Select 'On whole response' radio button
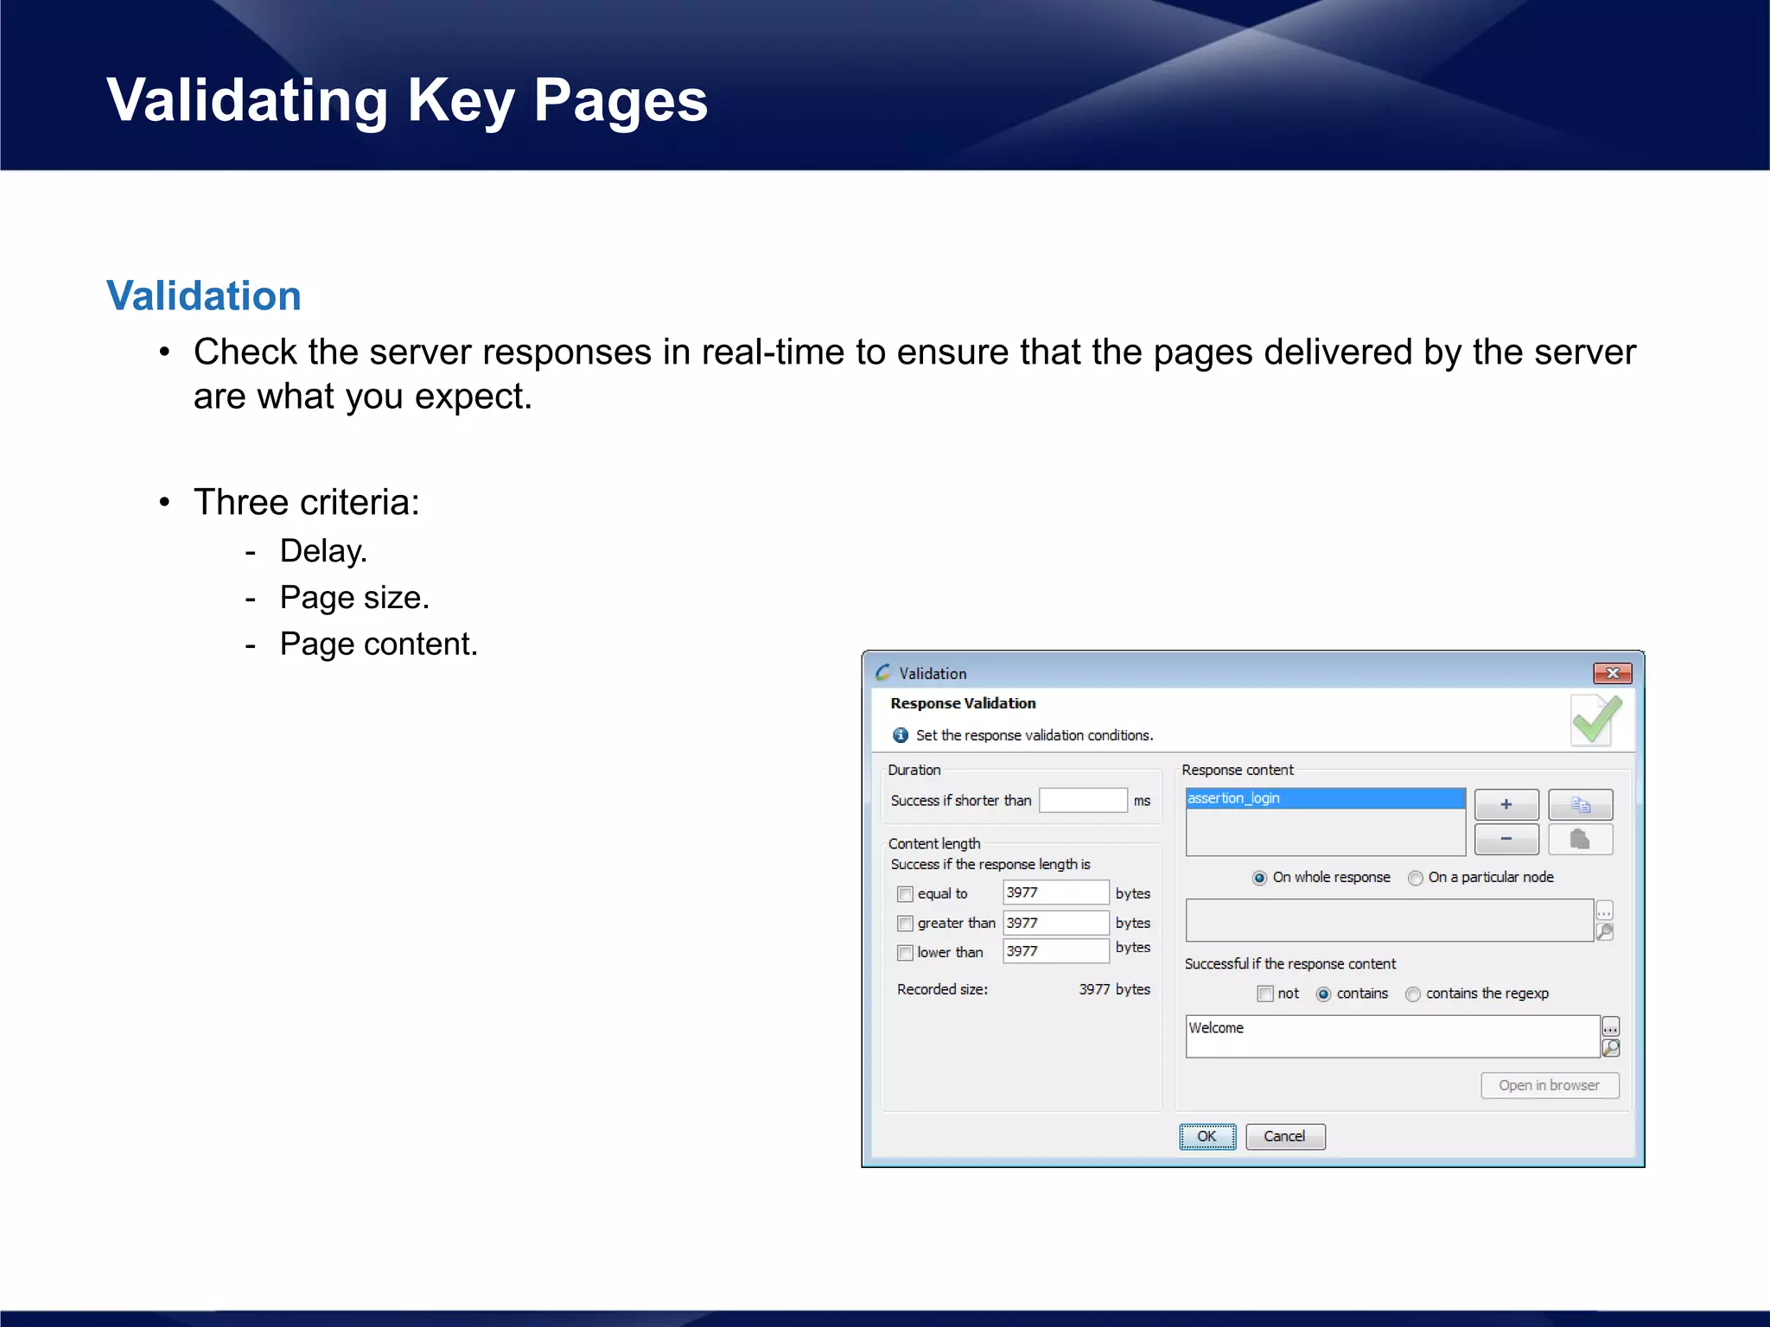This screenshot has height=1327, width=1770. pos(1259,878)
